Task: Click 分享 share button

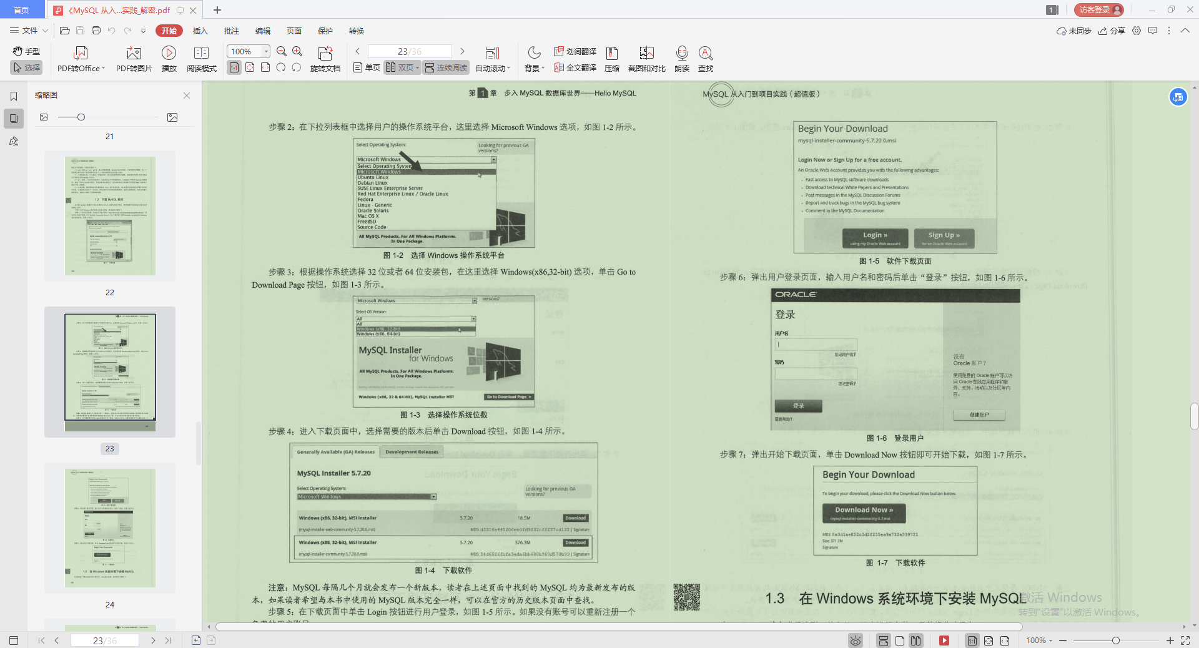Action: 1112,31
